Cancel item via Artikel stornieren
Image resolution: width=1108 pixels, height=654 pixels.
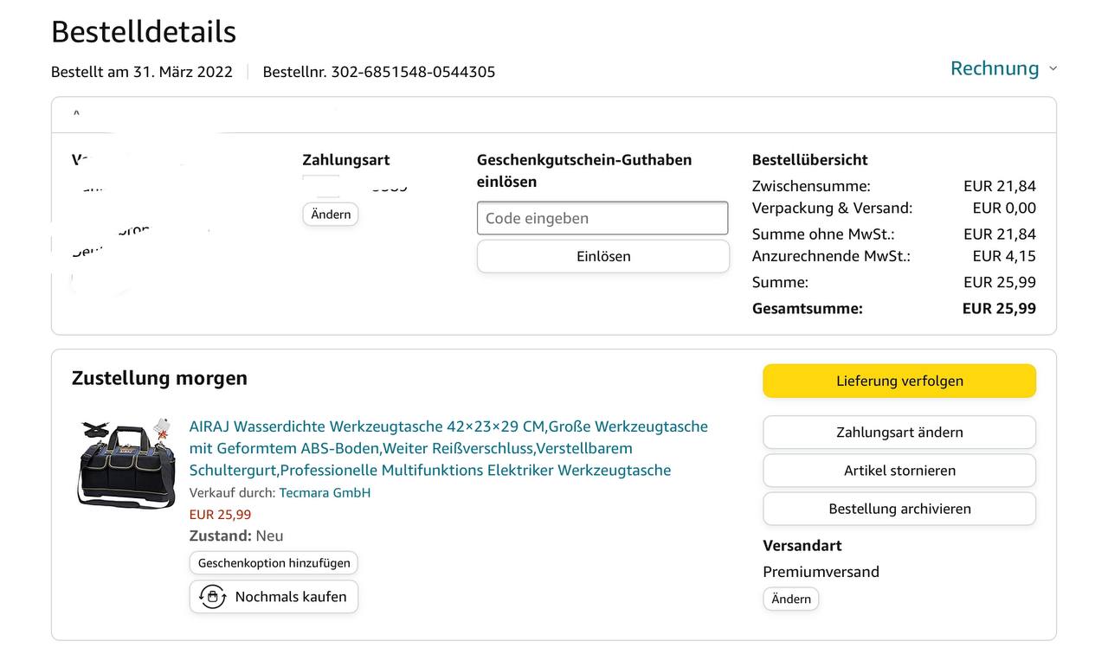click(899, 471)
